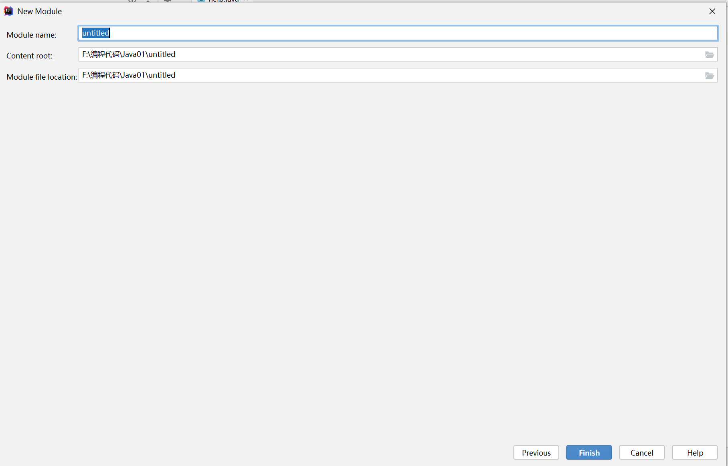Go back with the Previous button
Screen dimensions: 728x466
[536, 453]
